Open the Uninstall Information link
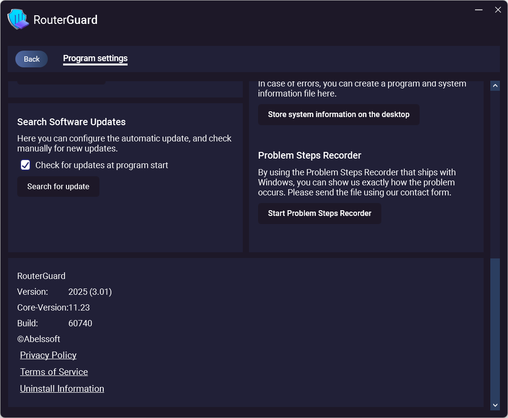The height and width of the screenshot is (418, 508). tap(62, 388)
